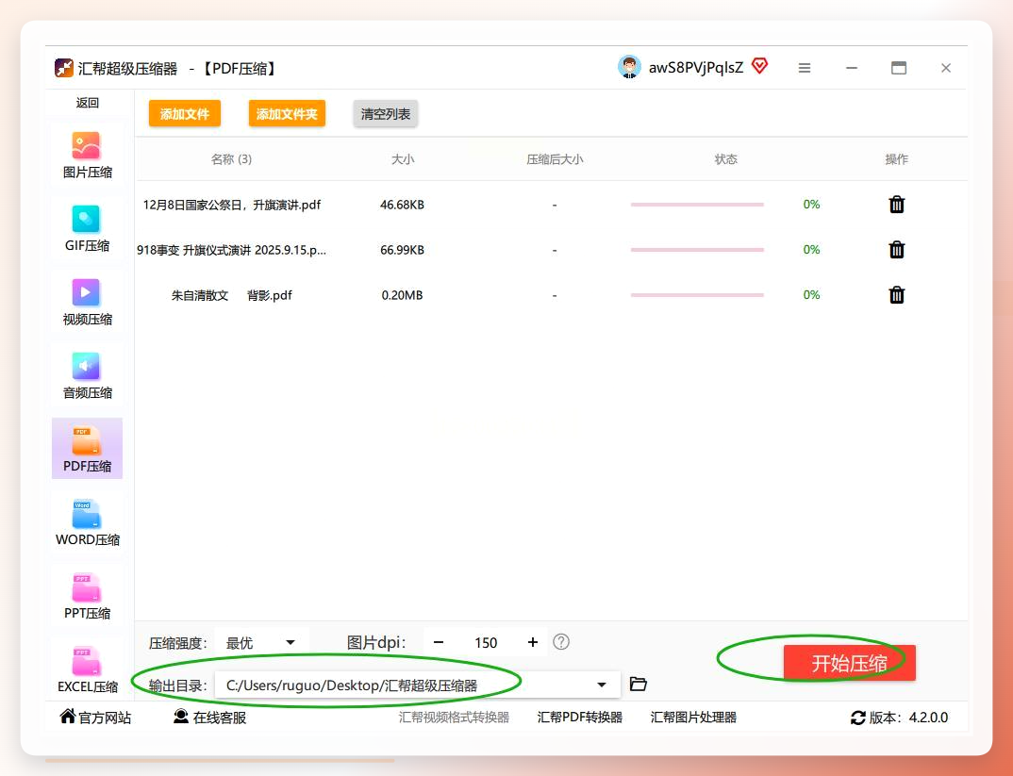Select the file 918事变 升旗仪式演讲 2025.9.15
1013x776 pixels.
point(231,250)
